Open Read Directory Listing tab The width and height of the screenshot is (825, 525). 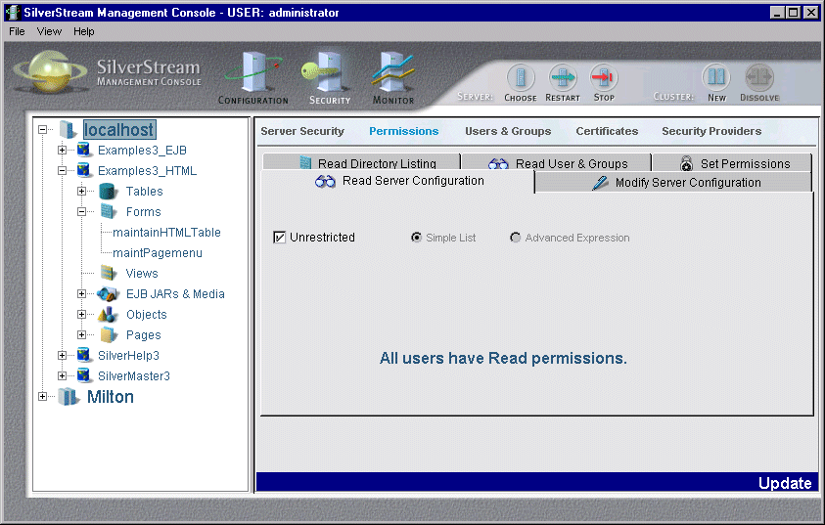pyautogui.click(x=361, y=162)
